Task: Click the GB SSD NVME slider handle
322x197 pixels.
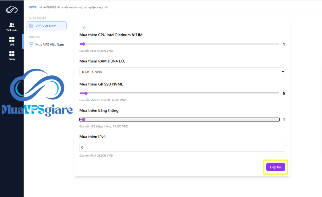Action: click(86, 93)
